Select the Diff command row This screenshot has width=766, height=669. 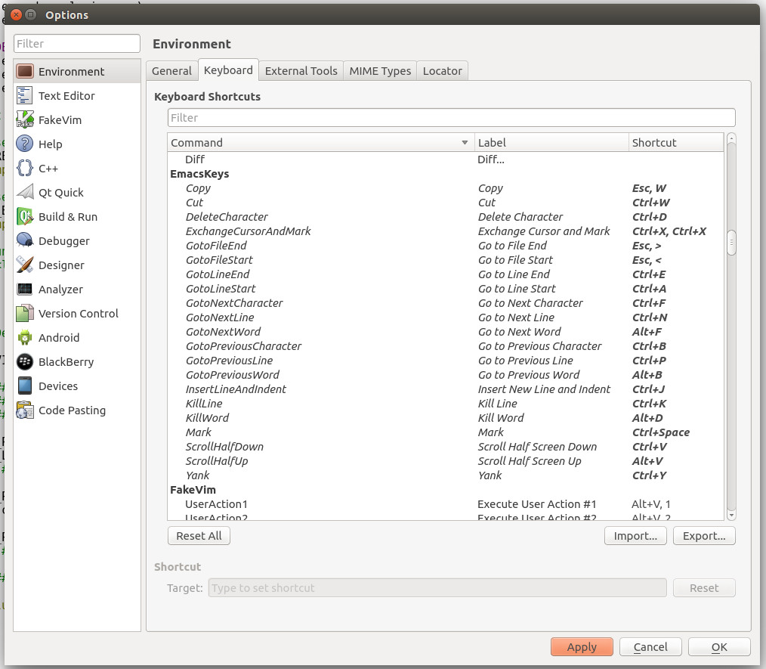click(x=446, y=160)
